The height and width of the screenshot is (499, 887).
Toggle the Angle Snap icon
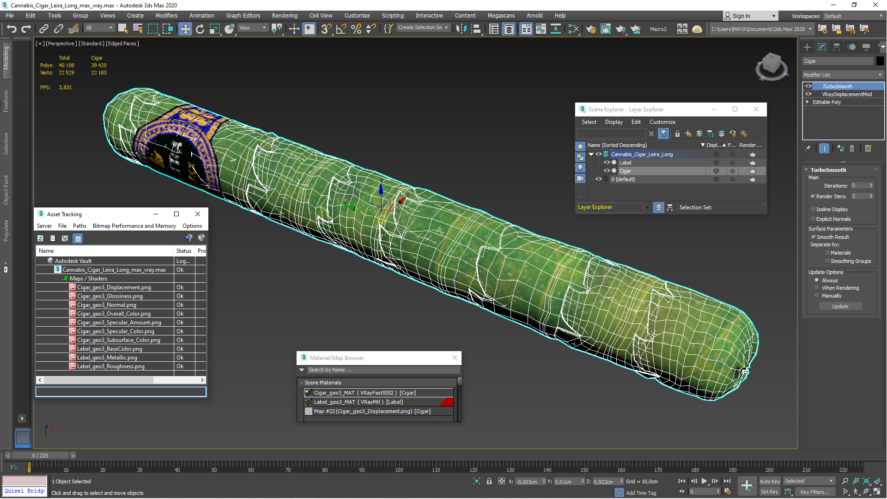341,29
